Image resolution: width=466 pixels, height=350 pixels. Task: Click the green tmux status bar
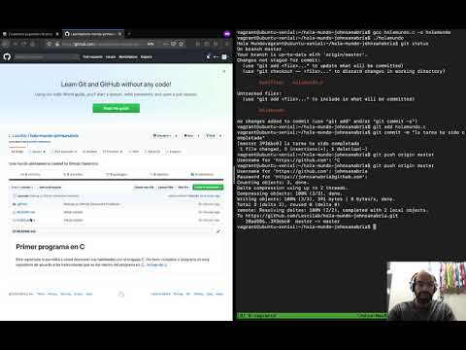click(x=313, y=315)
